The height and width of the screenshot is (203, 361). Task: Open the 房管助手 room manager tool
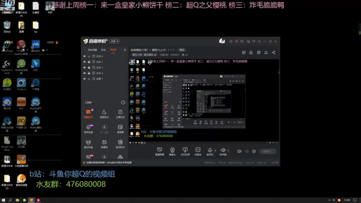click(104, 114)
